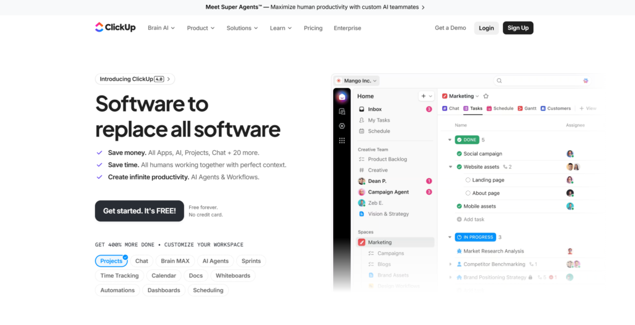Viewport: 635px width, 325px height.
Task: Mark About page status circle
Action: coord(468,193)
